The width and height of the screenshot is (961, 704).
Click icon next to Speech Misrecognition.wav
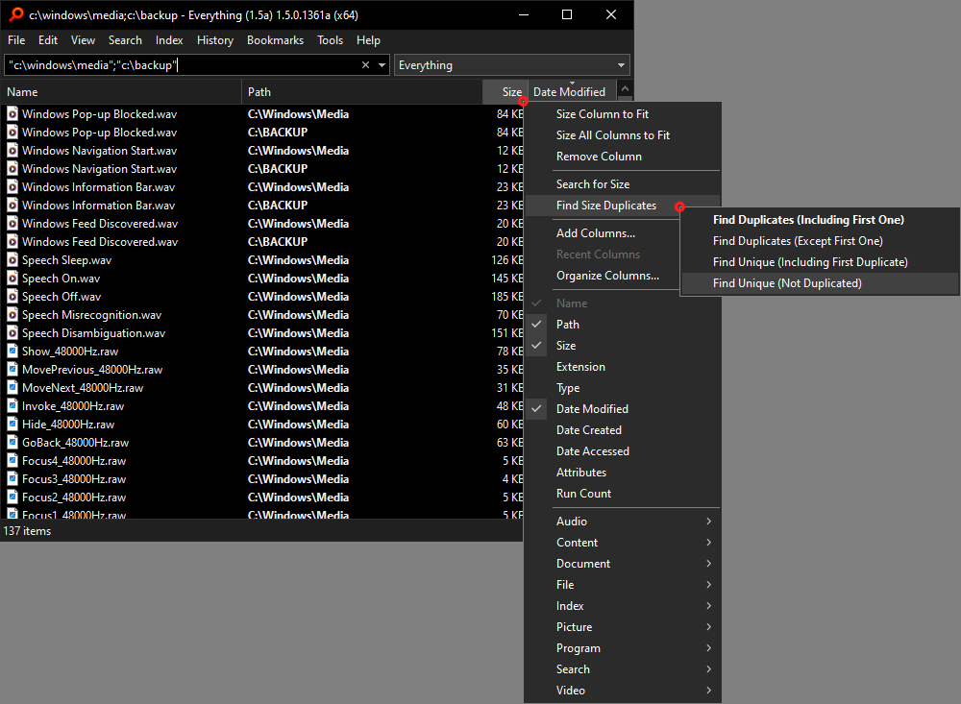(12, 315)
